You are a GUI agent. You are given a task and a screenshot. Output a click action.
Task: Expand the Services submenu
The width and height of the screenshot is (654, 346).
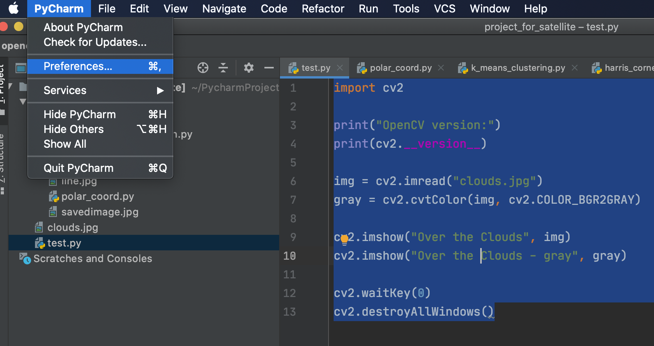(x=100, y=91)
